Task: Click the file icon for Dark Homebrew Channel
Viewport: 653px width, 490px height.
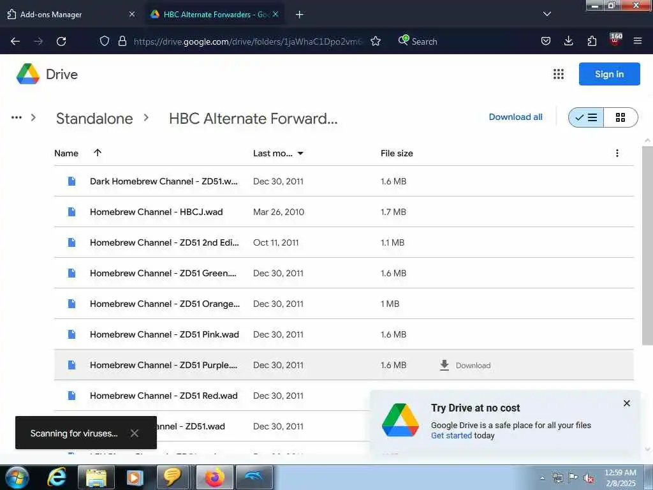Action: [71, 181]
